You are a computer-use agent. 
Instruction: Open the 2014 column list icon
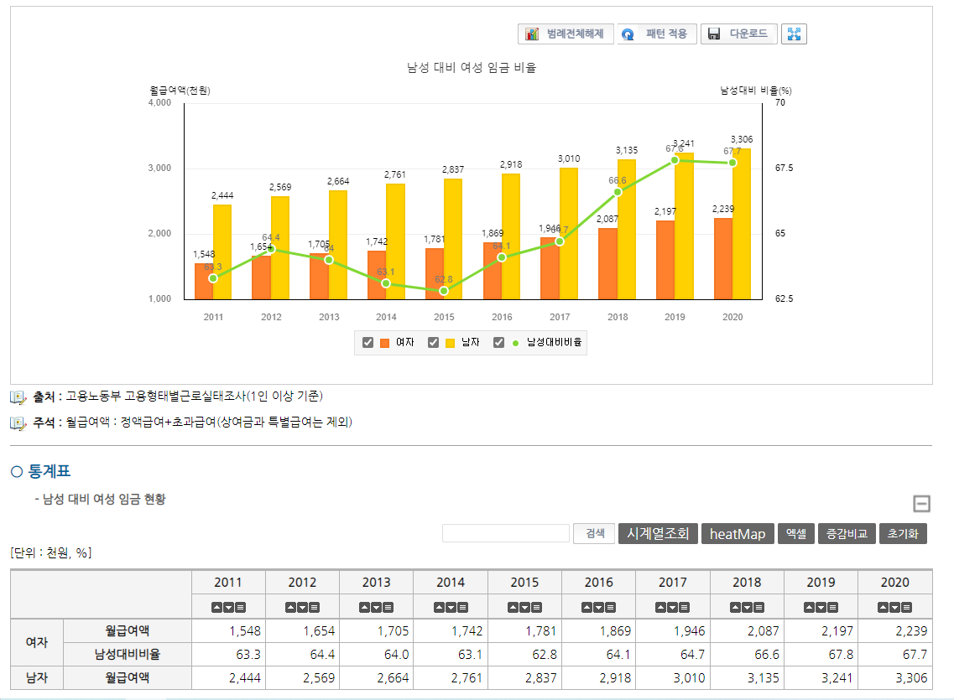[x=462, y=607]
